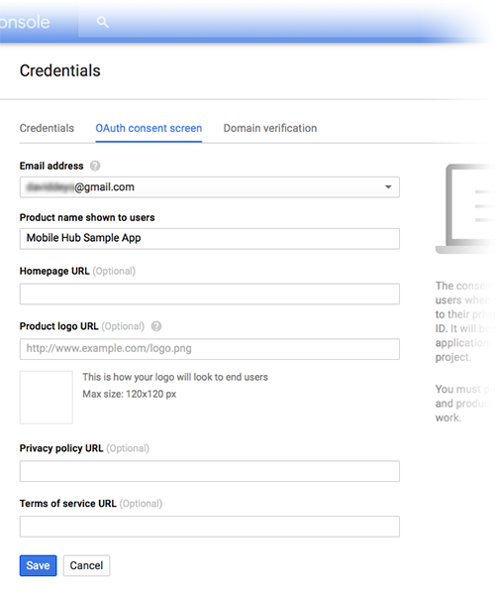Click the Save button
Image resolution: width=495 pixels, height=596 pixels.
point(38,565)
